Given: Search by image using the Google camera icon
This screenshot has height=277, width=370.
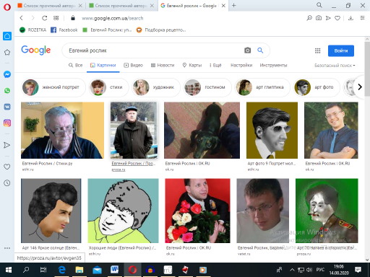Looking at the screenshot, I should (x=247, y=50).
